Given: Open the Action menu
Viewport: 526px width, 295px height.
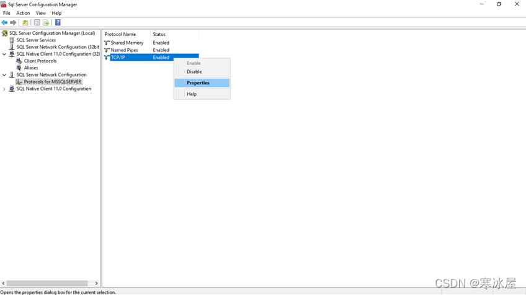Looking at the screenshot, I should point(23,13).
